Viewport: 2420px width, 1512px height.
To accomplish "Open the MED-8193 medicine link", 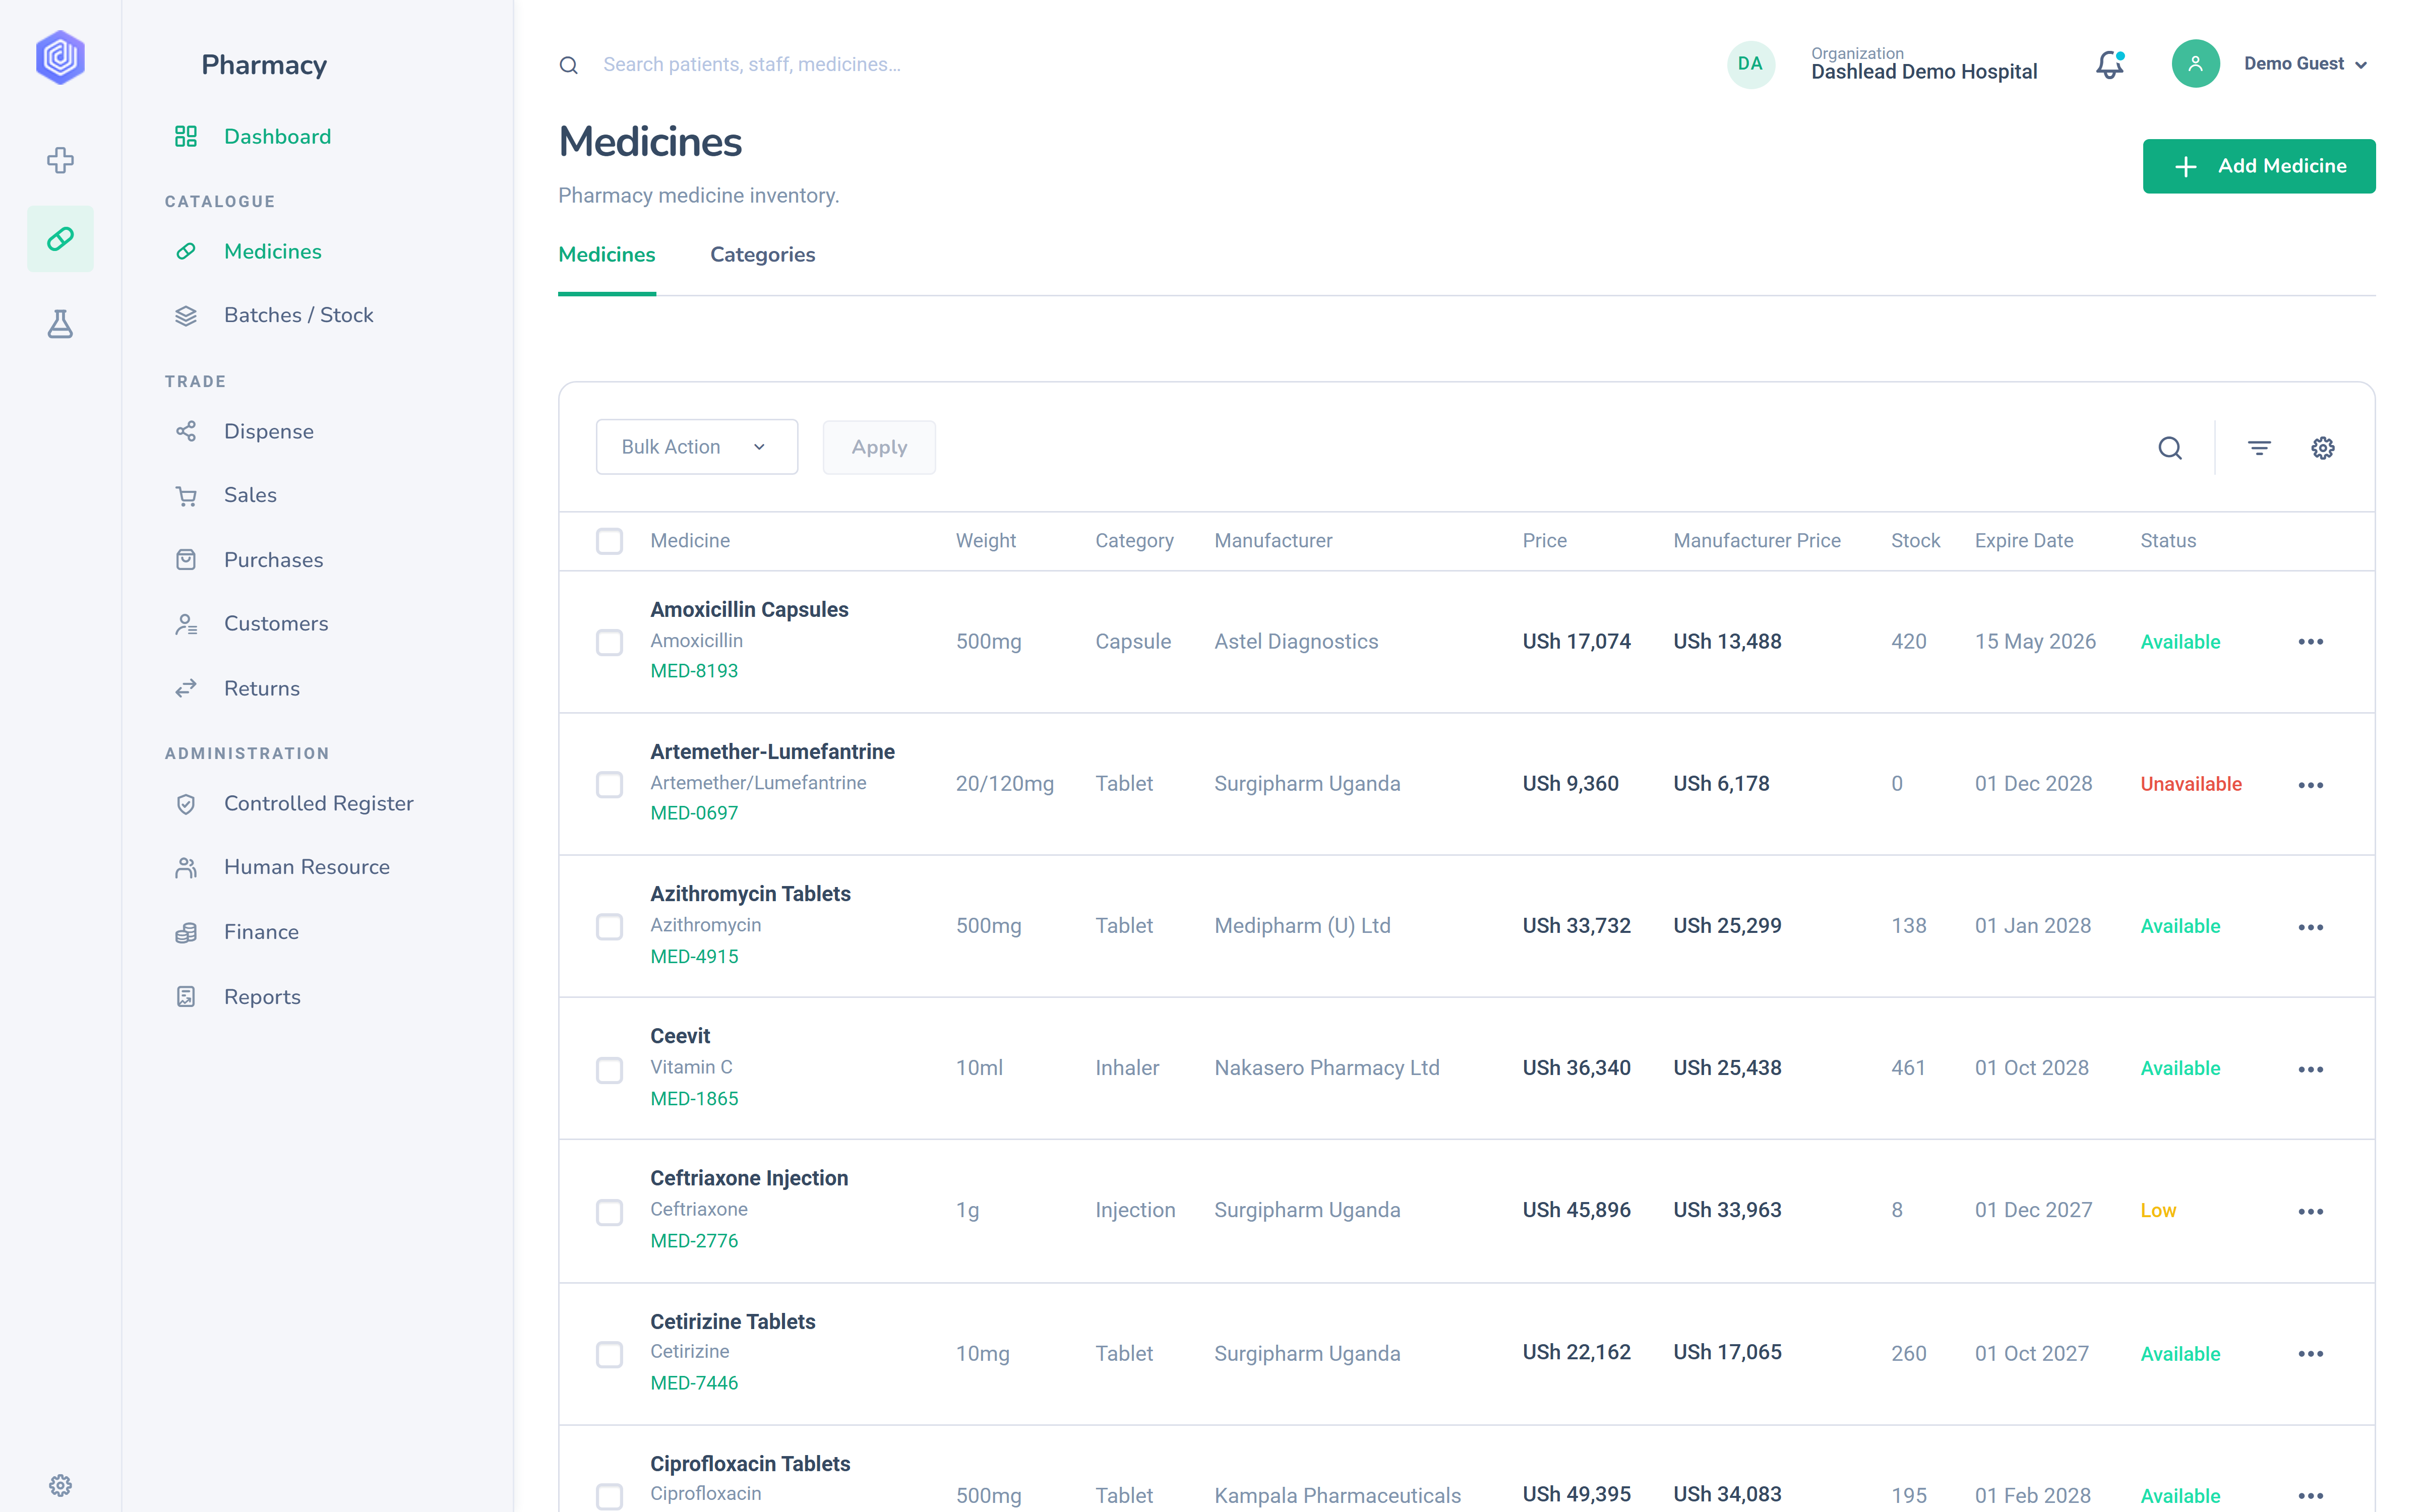I will [x=694, y=671].
